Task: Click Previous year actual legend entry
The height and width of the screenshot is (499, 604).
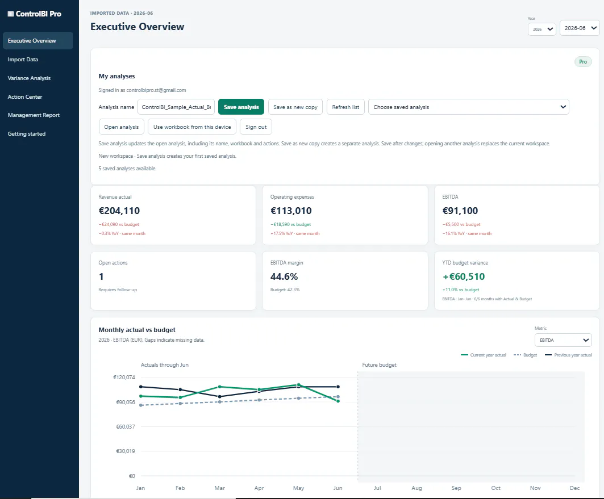Action: point(568,355)
